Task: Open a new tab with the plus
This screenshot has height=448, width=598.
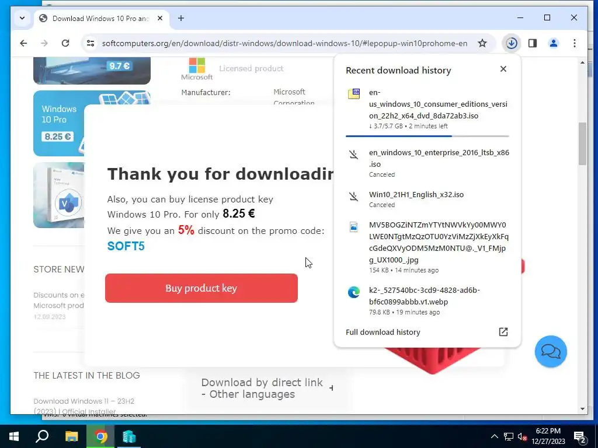Action: pyautogui.click(x=181, y=18)
